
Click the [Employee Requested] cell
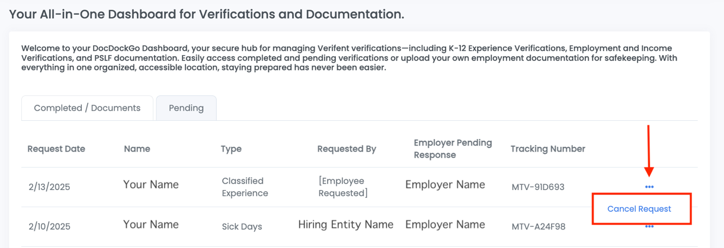pyautogui.click(x=343, y=187)
